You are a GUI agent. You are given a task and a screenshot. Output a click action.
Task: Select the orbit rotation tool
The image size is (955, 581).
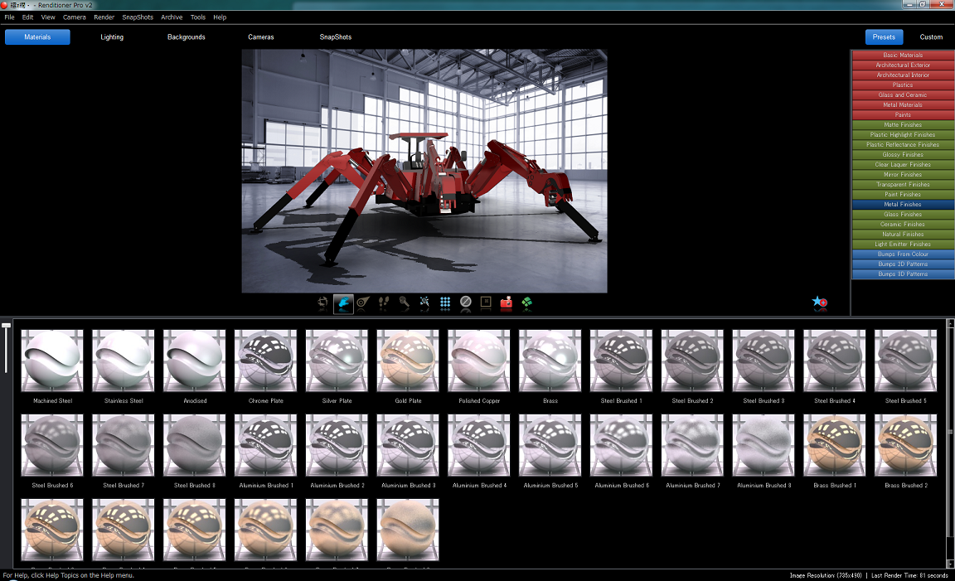(x=323, y=303)
